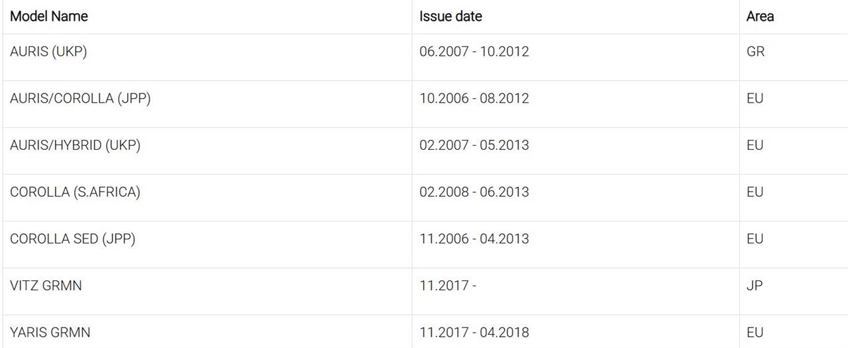The width and height of the screenshot is (848, 348).
Task: Click the JP area cell
Action: coord(755,286)
